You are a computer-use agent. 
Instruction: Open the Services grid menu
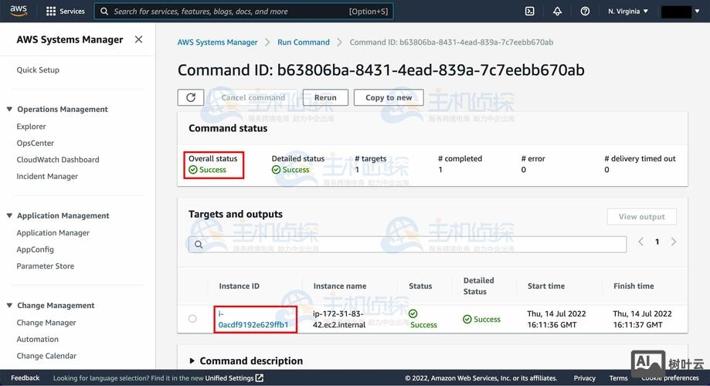pyautogui.click(x=66, y=12)
